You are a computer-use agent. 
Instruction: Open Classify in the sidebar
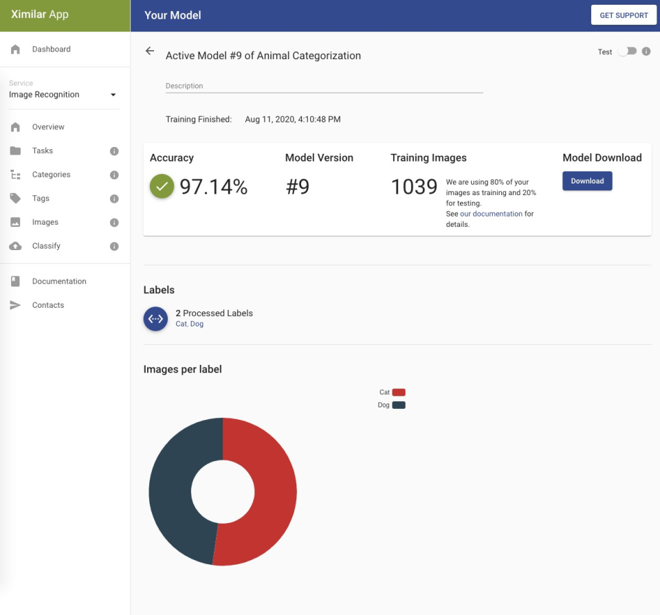(65, 246)
